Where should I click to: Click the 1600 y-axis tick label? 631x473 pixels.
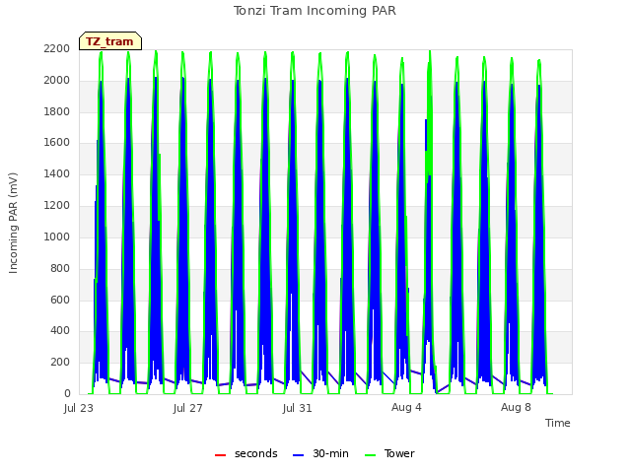click(x=57, y=142)
